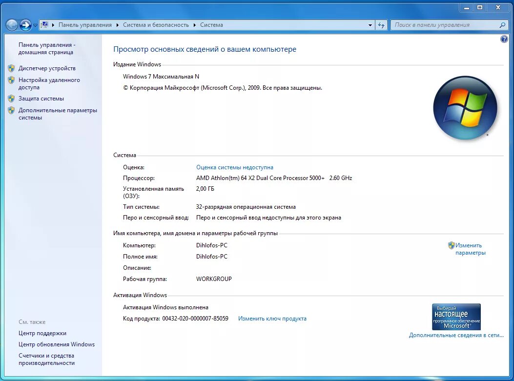Click the genuine Microsoft software badge

(x=456, y=317)
